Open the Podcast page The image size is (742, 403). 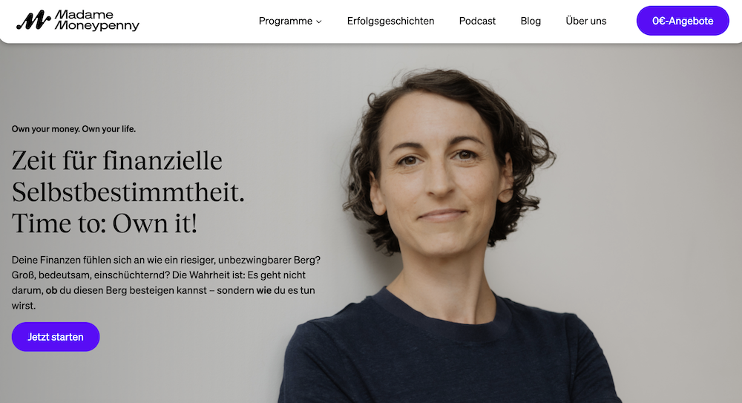coord(477,21)
